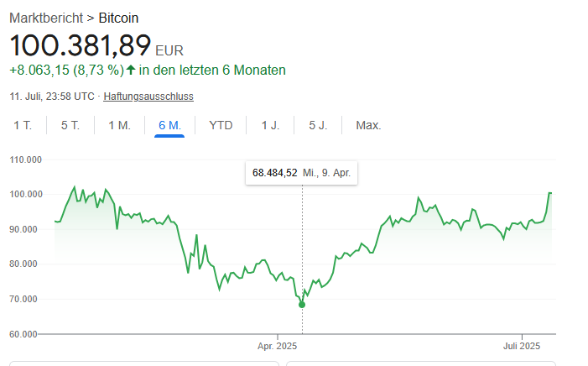
Task: Select the 1 M. time range
Action: click(120, 125)
